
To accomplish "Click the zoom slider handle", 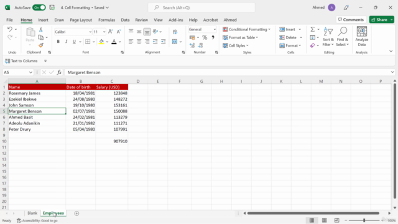I will tap(364, 220).
